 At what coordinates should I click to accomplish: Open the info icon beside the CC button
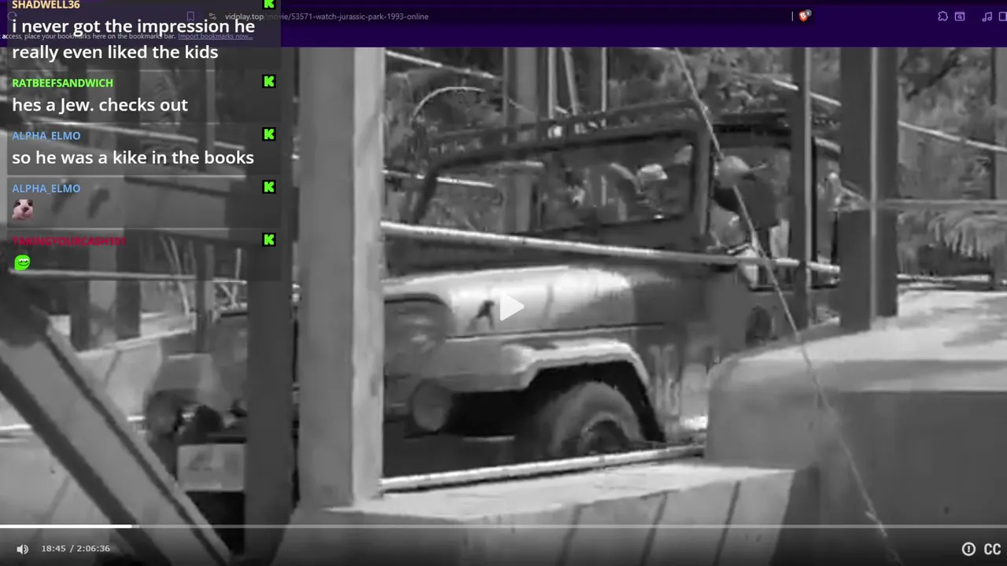click(x=968, y=549)
